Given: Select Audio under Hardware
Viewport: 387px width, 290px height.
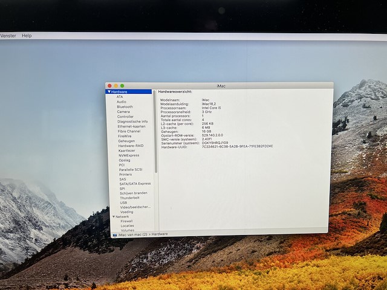Looking at the screenshot, I should coord(122,101).
